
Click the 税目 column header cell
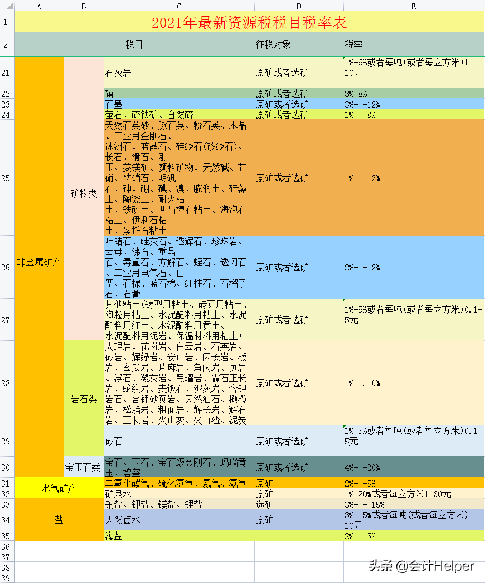click(133, 44)
